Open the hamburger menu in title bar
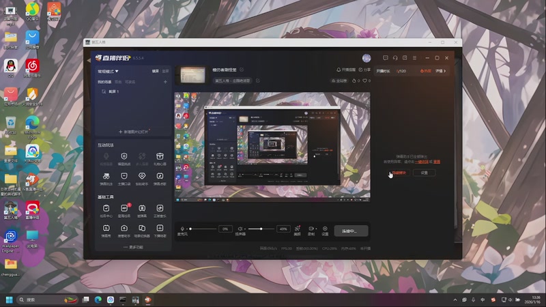The image size is (546, 307). point(414,58)
